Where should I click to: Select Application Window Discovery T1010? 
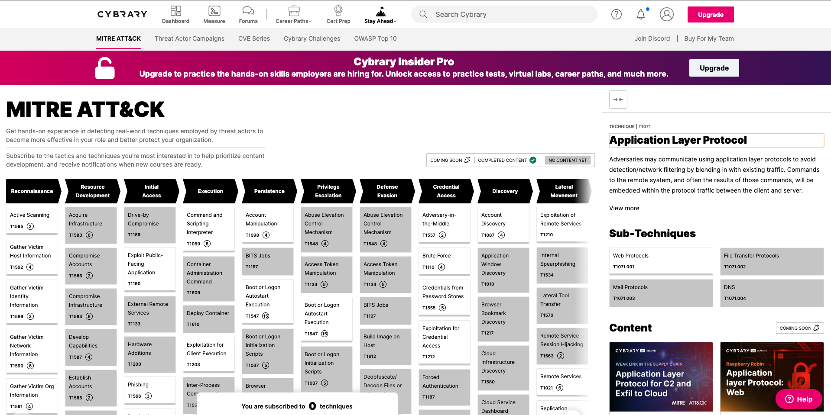click(x=503, y=270)
